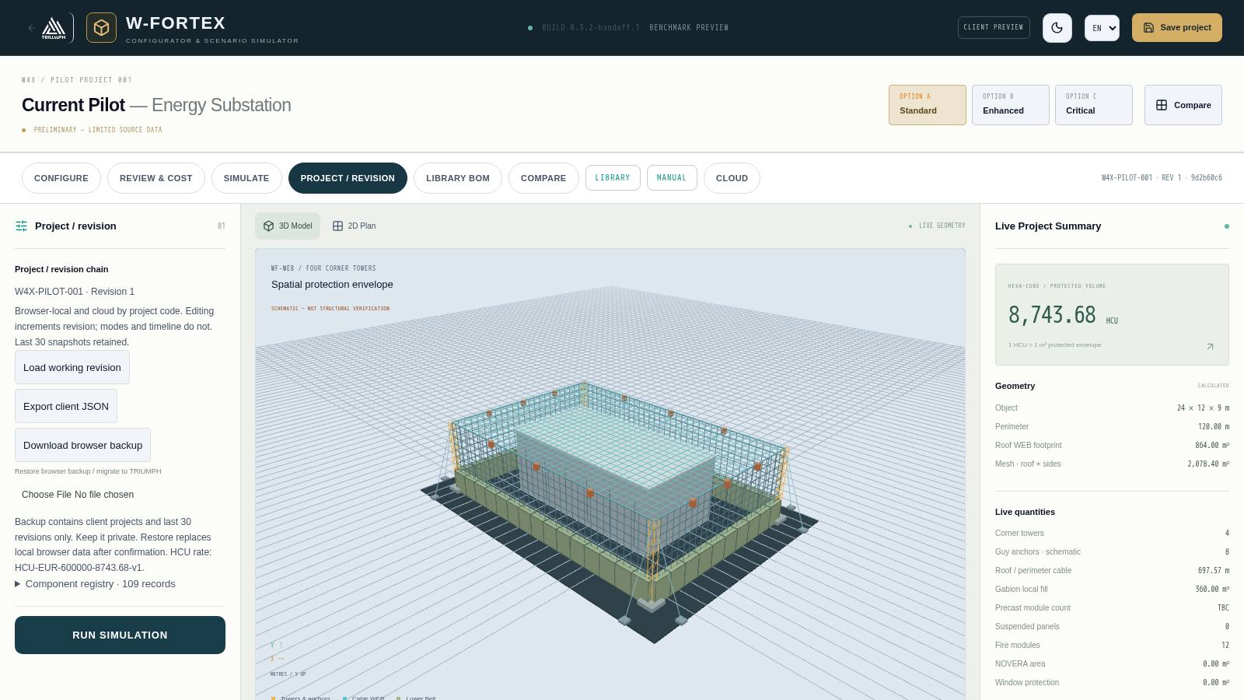Select Option B Enhanced
1244x700 pixels.
1011,105
